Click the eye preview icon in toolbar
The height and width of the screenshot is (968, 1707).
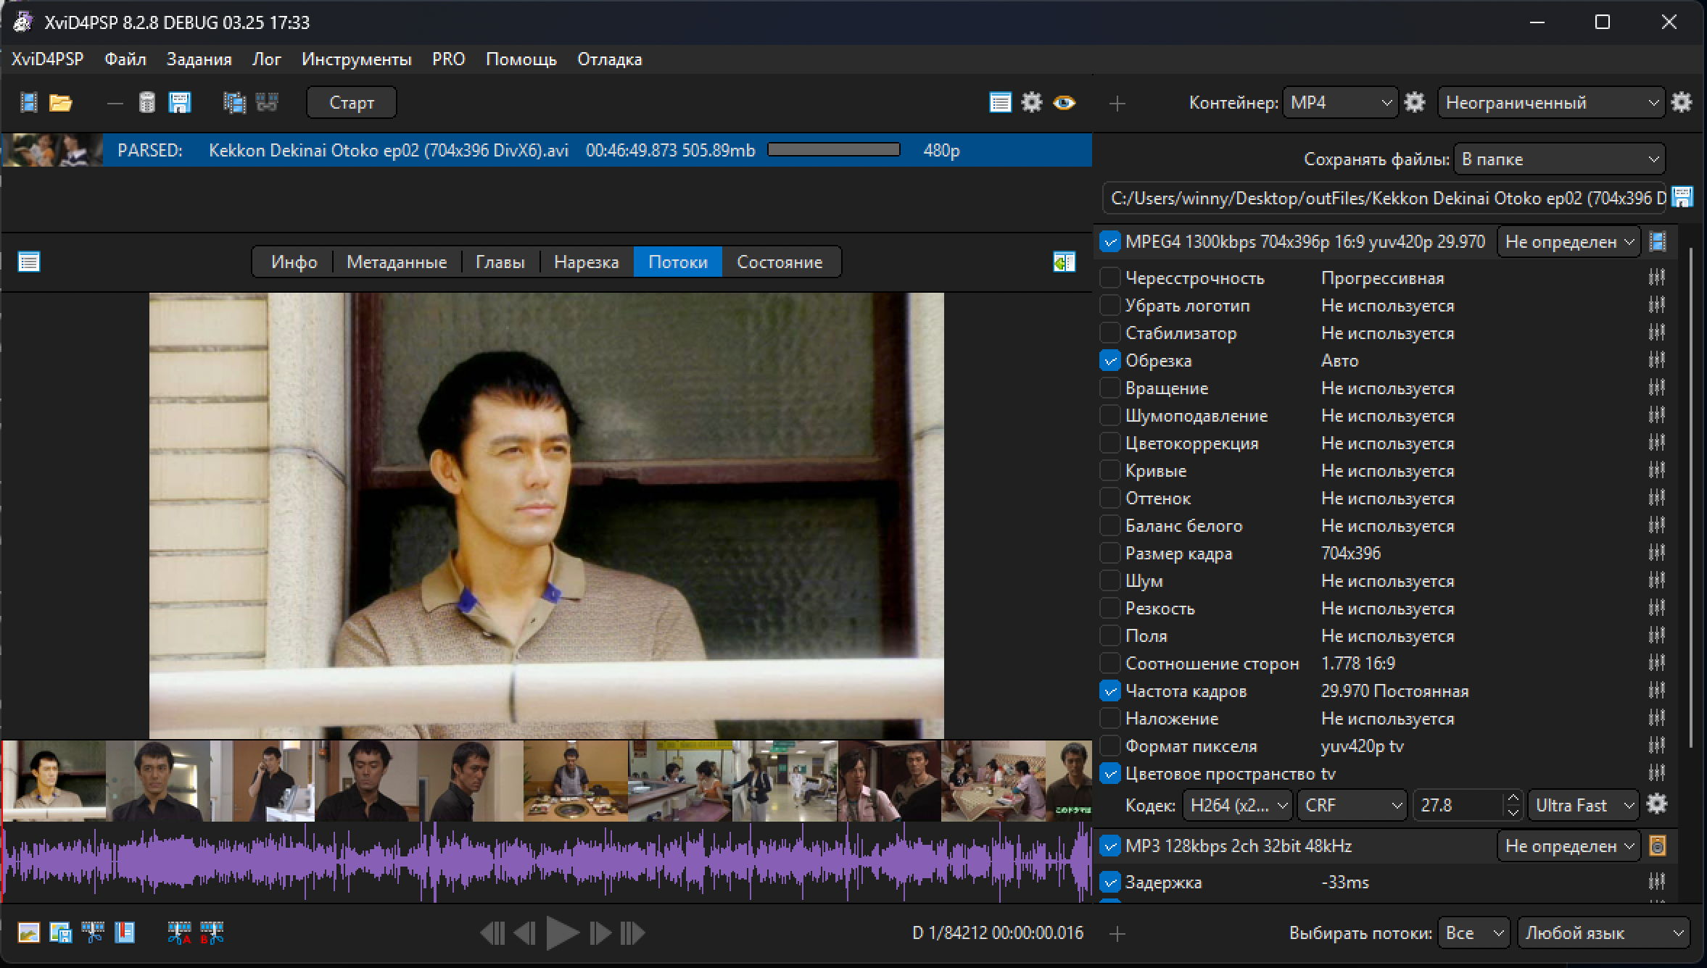1064,103
